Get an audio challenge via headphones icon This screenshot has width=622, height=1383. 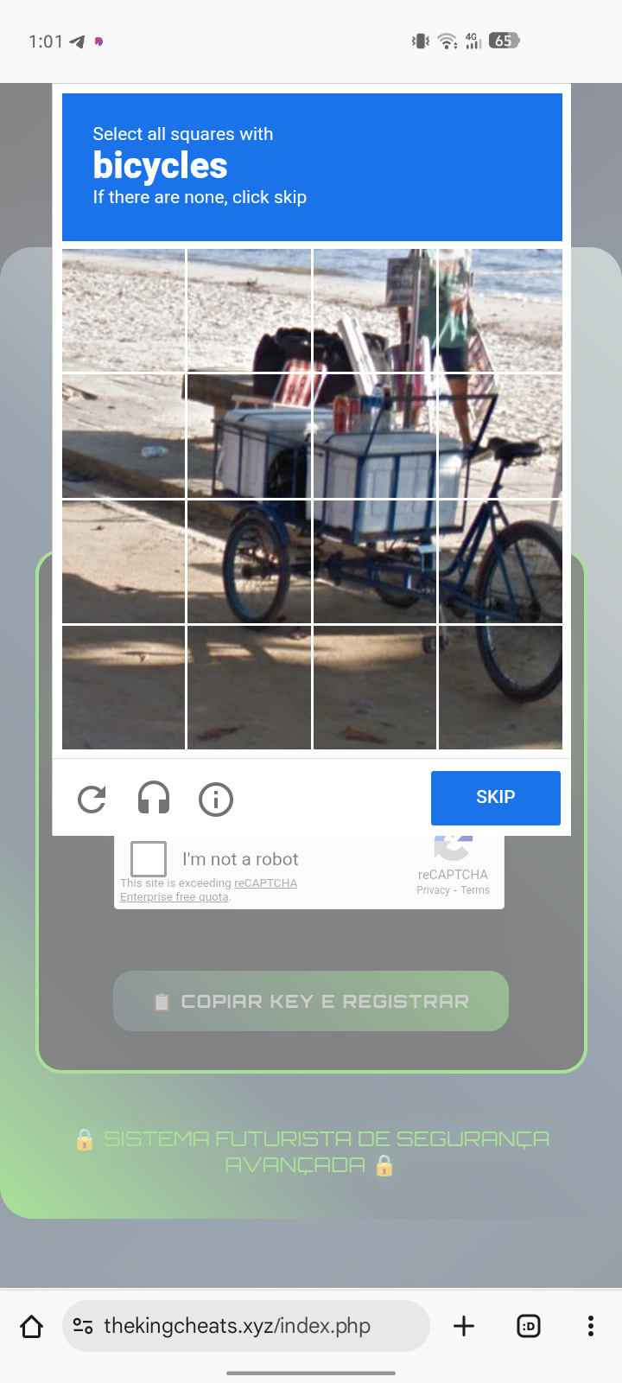point(154,799)
